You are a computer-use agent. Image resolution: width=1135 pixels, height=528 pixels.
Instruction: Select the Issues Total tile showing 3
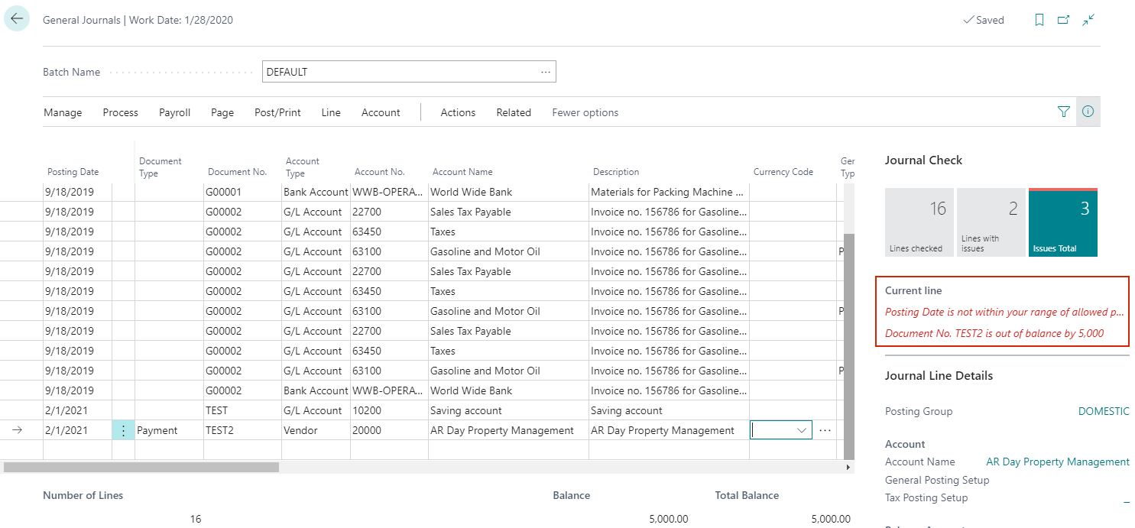[1062, 222]
